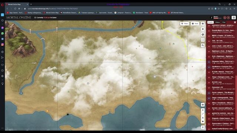
Task: Open event 'ganked by randoms'
Action: [221, 114]
